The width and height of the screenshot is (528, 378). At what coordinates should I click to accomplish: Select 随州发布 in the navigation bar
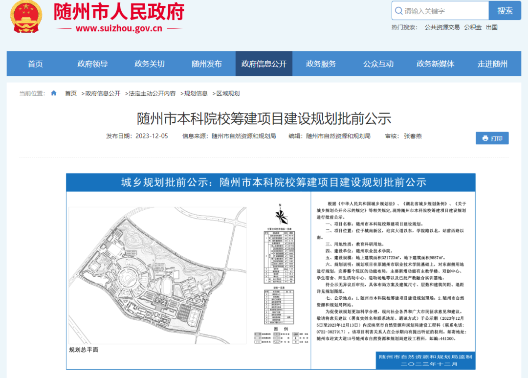(x=206, y=64)
